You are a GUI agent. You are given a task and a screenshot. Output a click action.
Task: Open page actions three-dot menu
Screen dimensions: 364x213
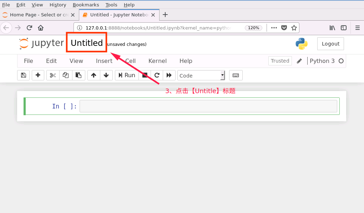click(x=274, y=28)
